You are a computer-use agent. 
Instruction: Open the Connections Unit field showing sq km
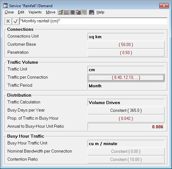pyautogui.click(x=126, y=37)
